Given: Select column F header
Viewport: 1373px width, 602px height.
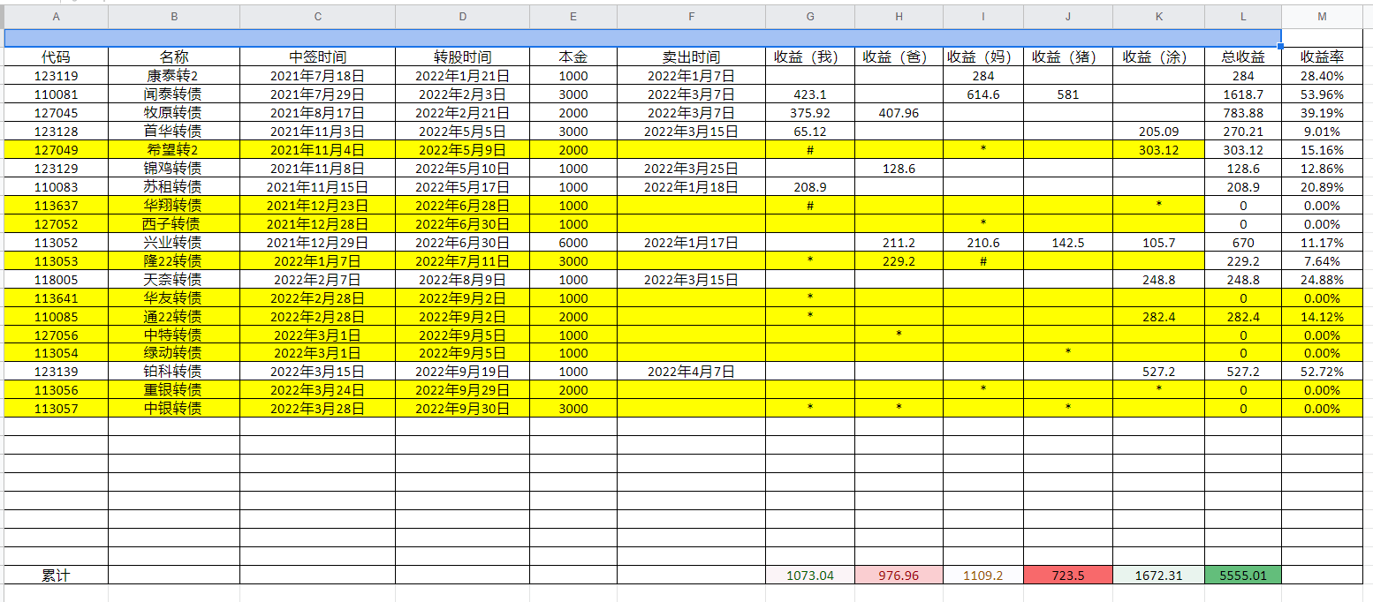Looking at the screenshot, I should [x=691, y=17].
